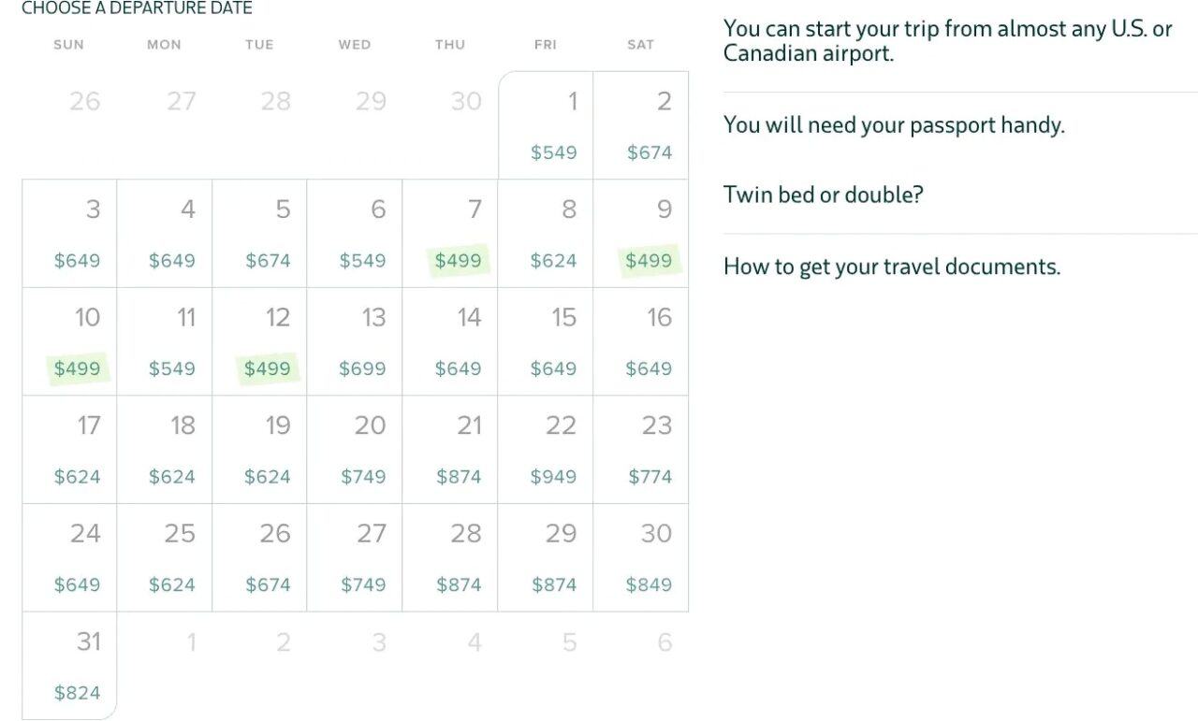Select date 6 with $549 price
This screenshot has height=721, width=1198.
pos(356,234)
